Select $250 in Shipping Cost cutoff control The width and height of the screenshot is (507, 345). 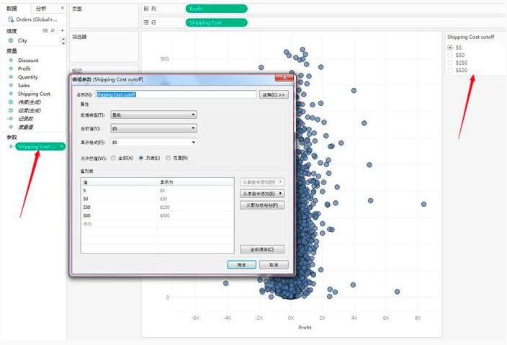[x=450, y=63]
